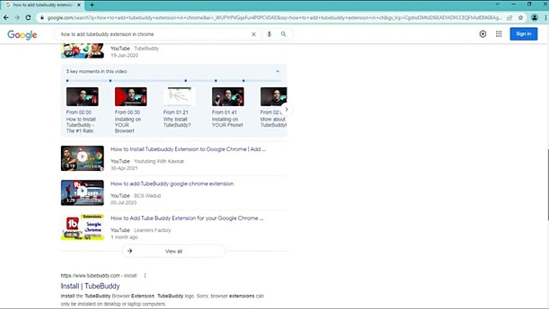Click the timeline marker above From 01:41

click(x=216, y=81)
